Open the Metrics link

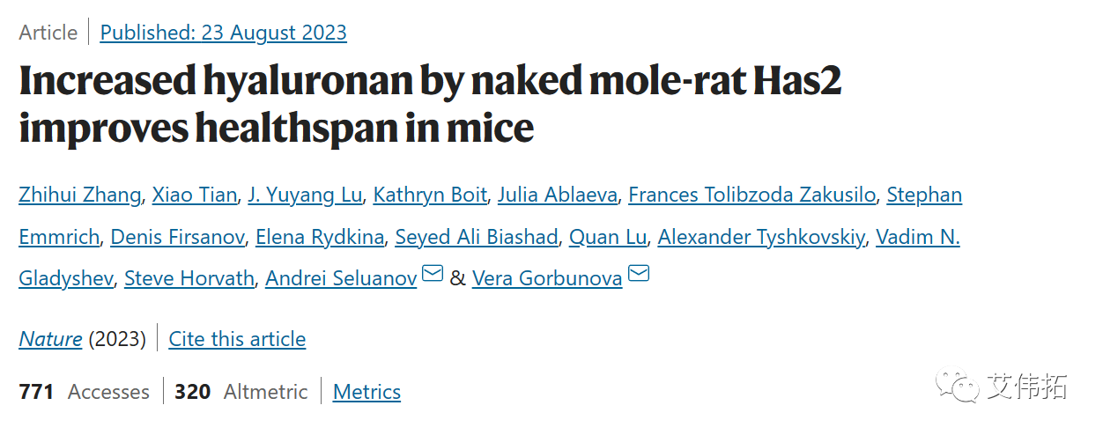pos(366,392)
